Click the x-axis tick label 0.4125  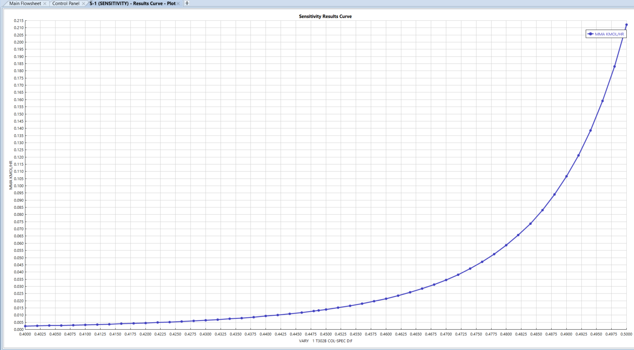(x=100, y=334)
